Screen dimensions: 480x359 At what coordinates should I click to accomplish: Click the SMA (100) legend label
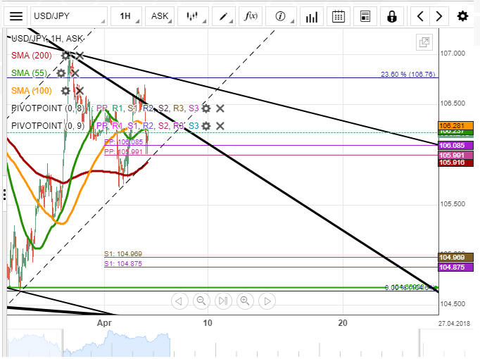(x=32, y=91)
